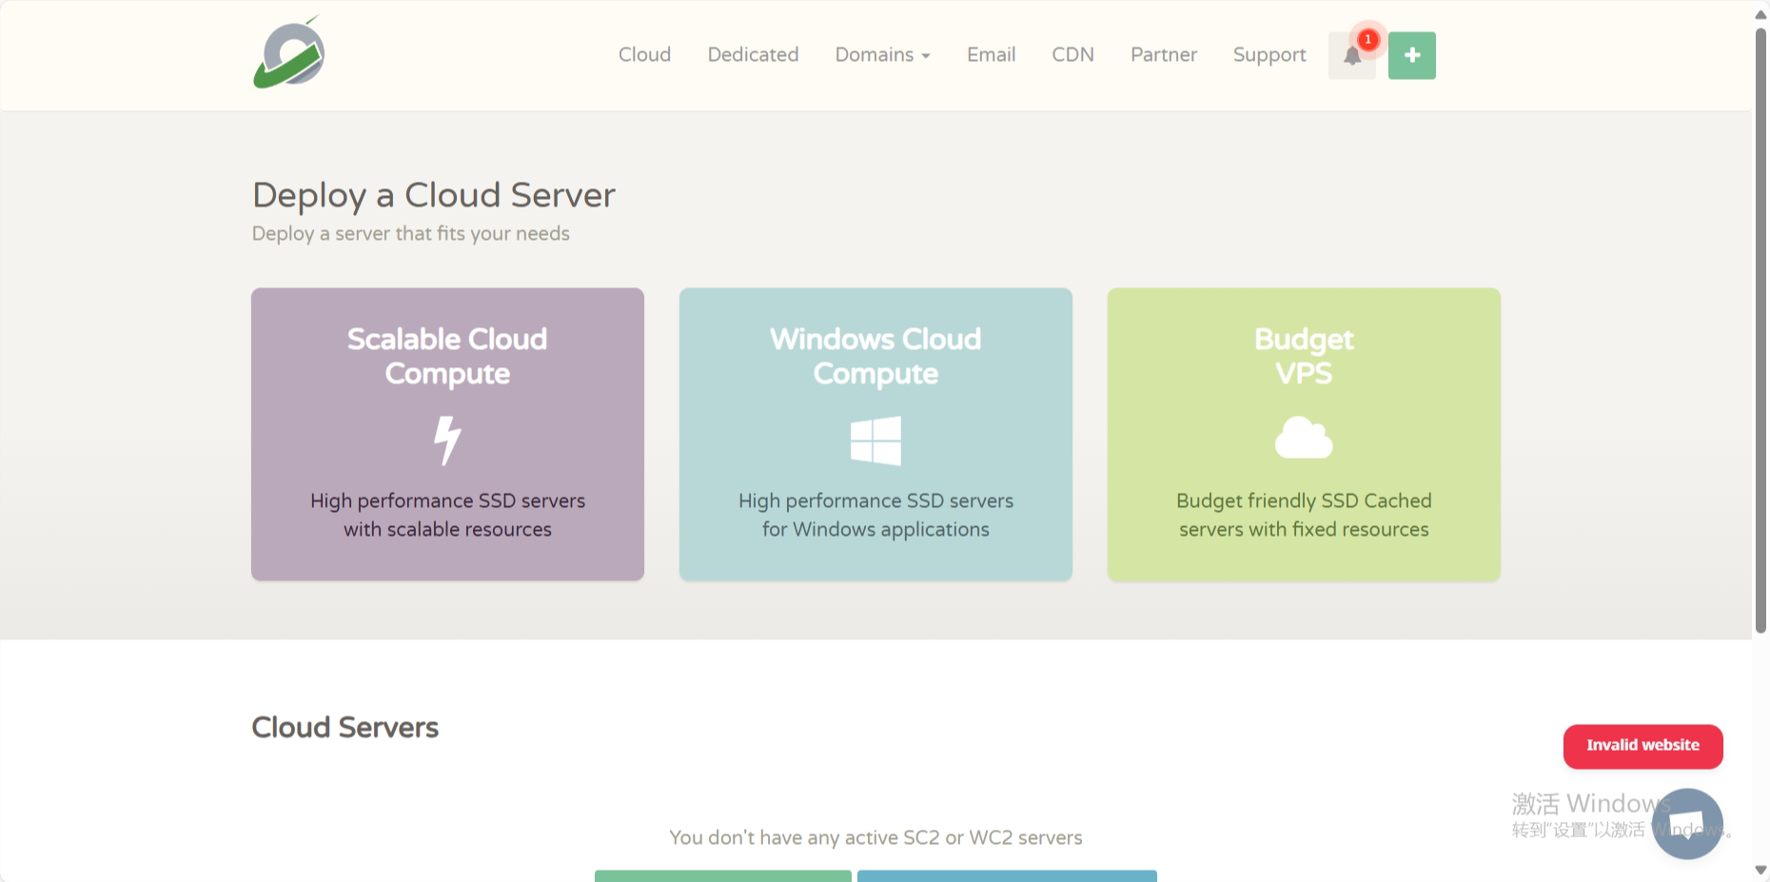Open the live chat bubble icon

tap(1686, 824)
